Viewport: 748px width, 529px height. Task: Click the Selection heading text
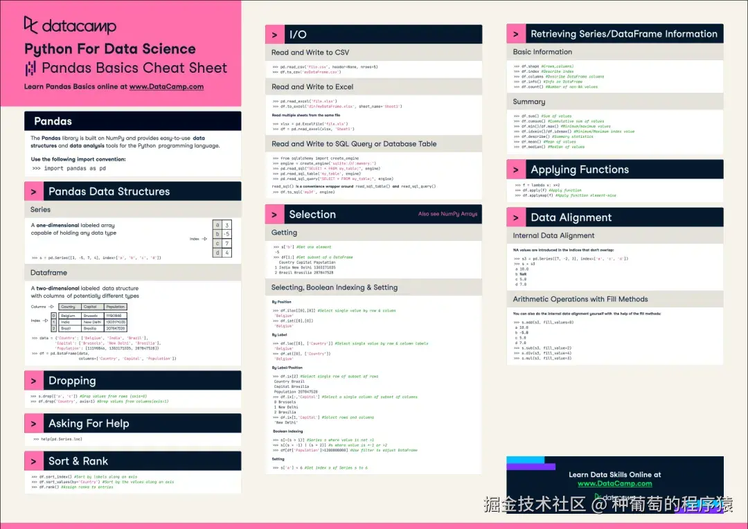[x=312, y=215]
